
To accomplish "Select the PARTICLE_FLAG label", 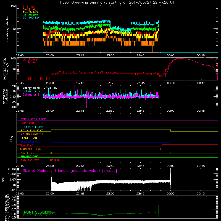I will (x=31, y=149).
